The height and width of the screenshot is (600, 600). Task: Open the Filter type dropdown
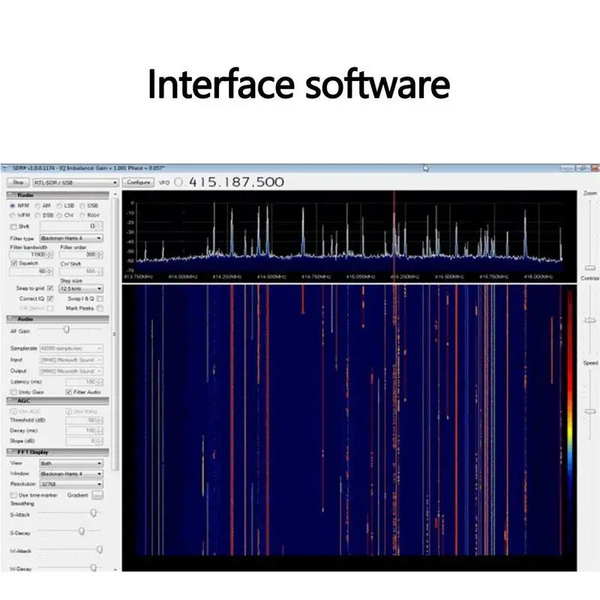click(71, 238)
